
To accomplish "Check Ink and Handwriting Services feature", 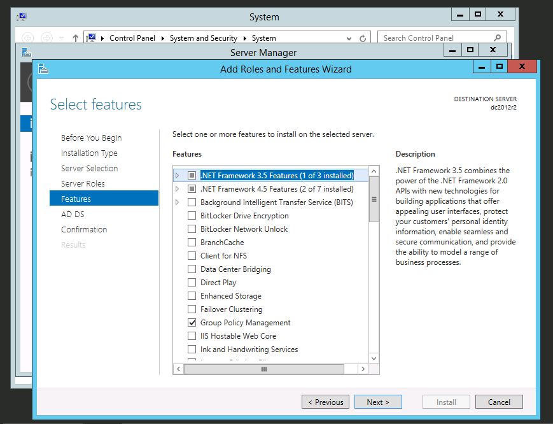I will click(x=192, y=350).
